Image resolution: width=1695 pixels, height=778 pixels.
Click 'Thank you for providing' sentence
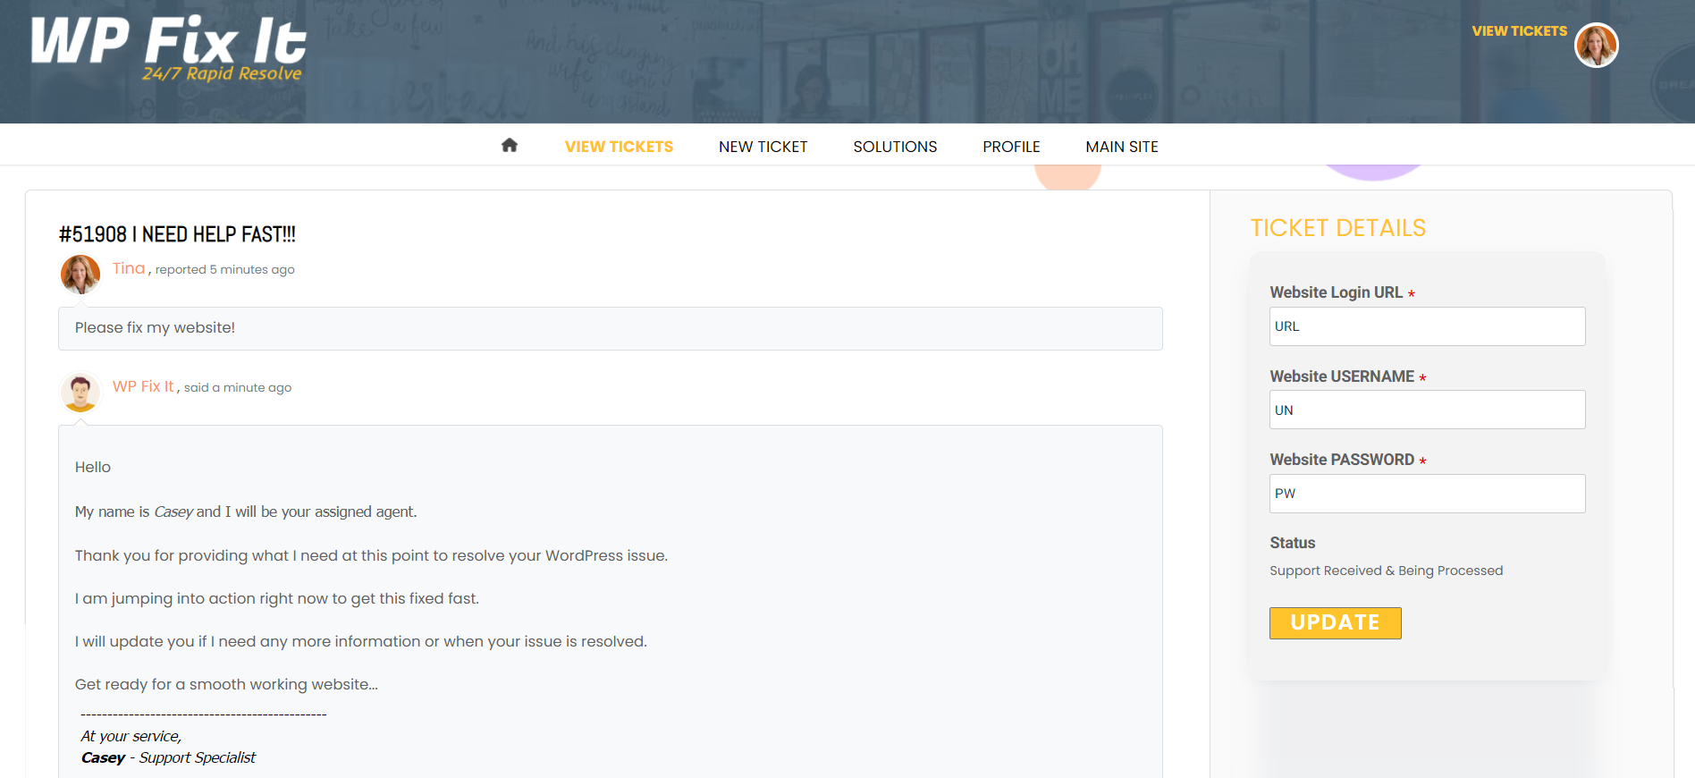371,555
